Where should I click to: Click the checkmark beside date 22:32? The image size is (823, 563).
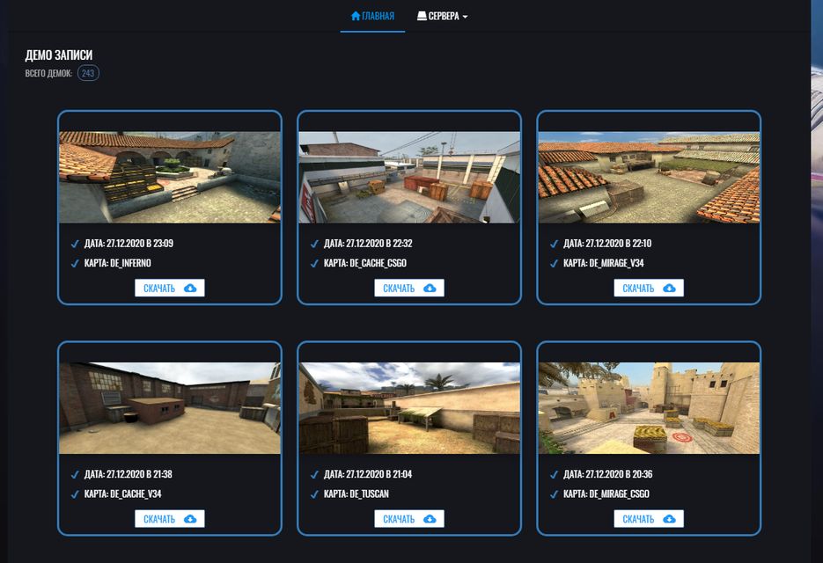click(314, 244)
